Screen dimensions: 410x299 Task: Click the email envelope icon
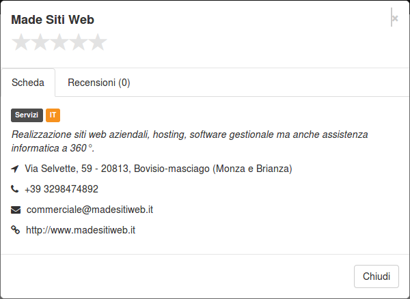coord(16,210)
